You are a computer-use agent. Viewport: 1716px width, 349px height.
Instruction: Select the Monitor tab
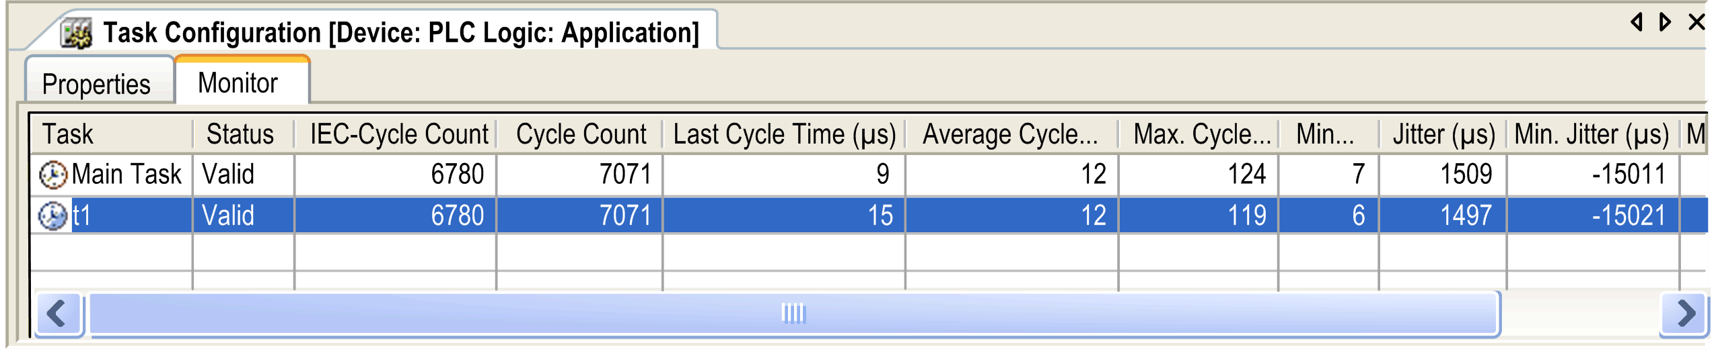click(x=238, y=83)
